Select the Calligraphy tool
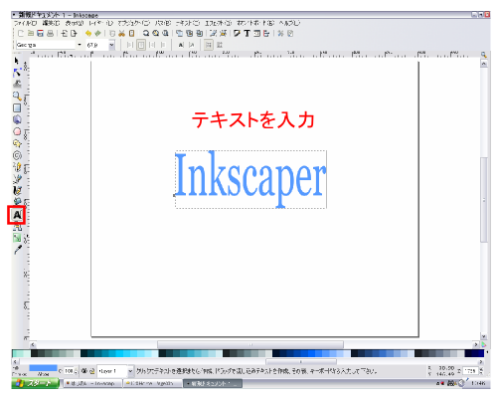Viewport: 497px width, 398px height. click(x=17, y=191)
